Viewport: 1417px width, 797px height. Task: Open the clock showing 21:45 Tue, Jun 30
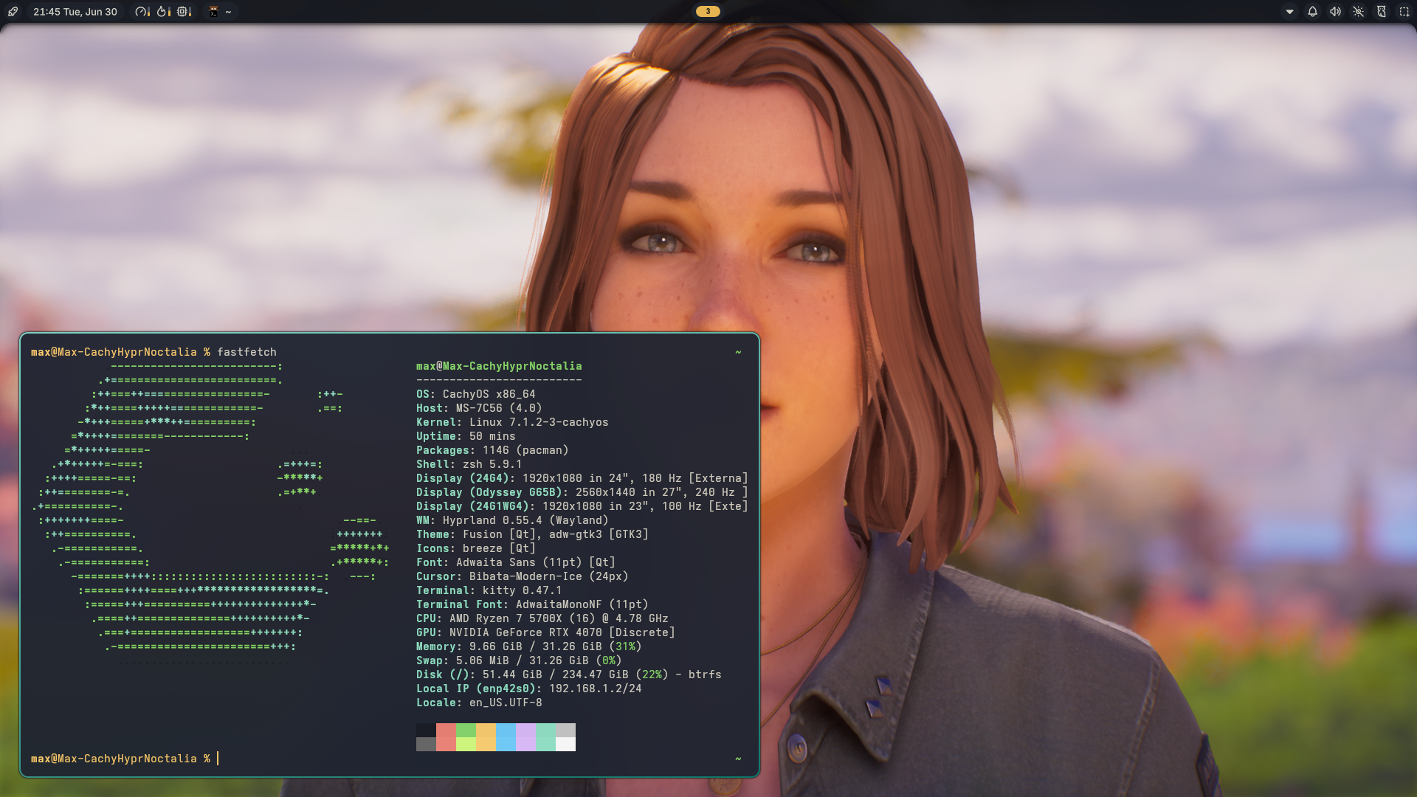point(75,12)
